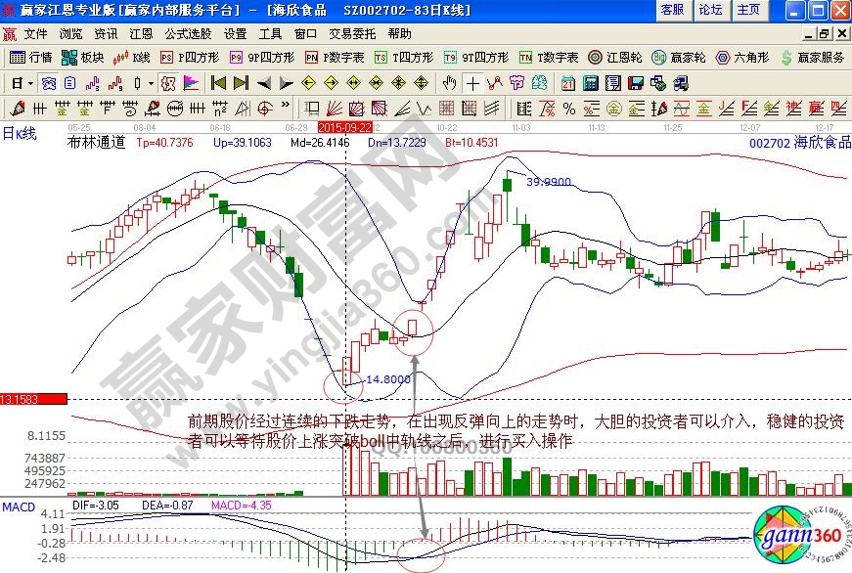
Task: Toggle the crosshair cursor mode
Action: click(x=472, y=83)
